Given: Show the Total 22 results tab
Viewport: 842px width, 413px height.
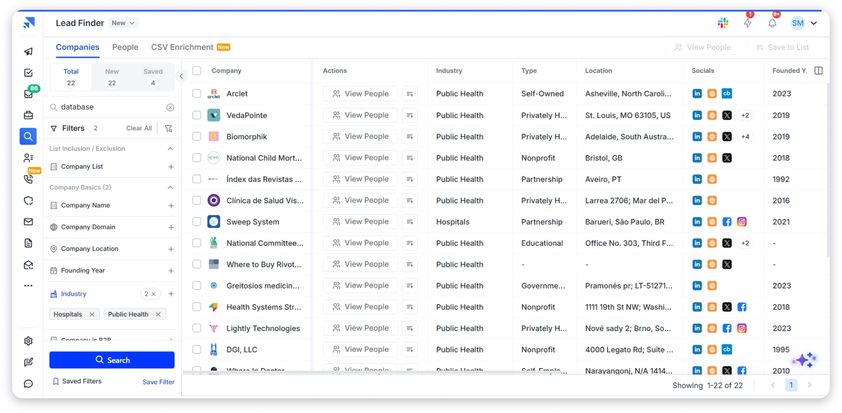Looking at the screenshot, I should click(x=71, y=77).
